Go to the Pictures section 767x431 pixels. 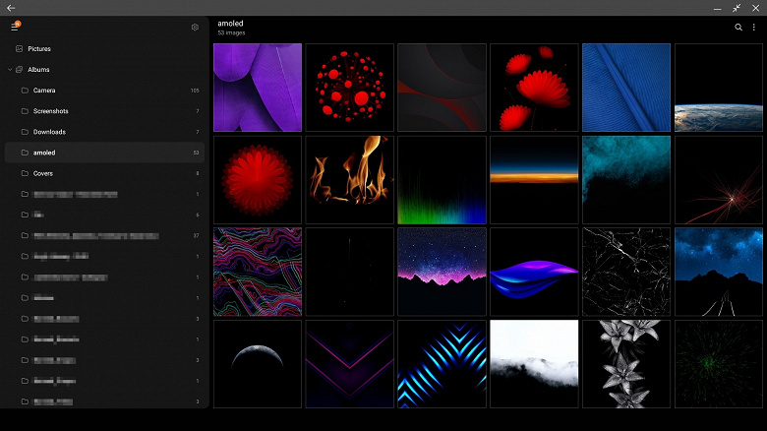click(x=39, y=48)
